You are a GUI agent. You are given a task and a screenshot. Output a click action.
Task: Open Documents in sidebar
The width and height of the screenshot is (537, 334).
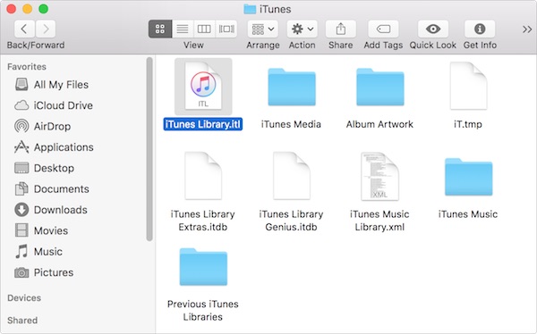52,188
